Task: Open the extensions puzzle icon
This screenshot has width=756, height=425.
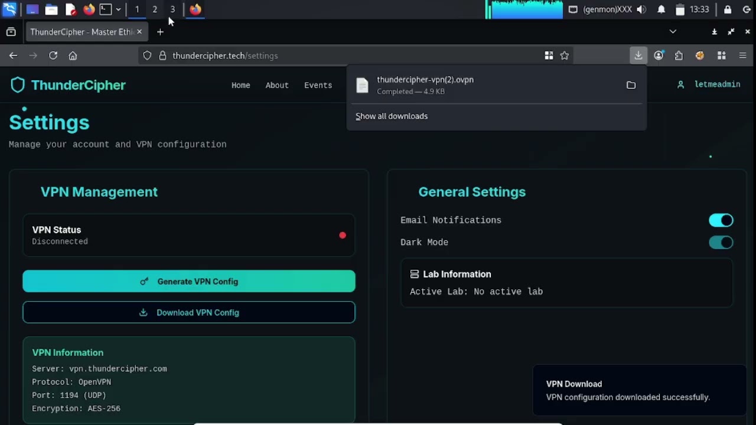Action: (x=679, y=55)
